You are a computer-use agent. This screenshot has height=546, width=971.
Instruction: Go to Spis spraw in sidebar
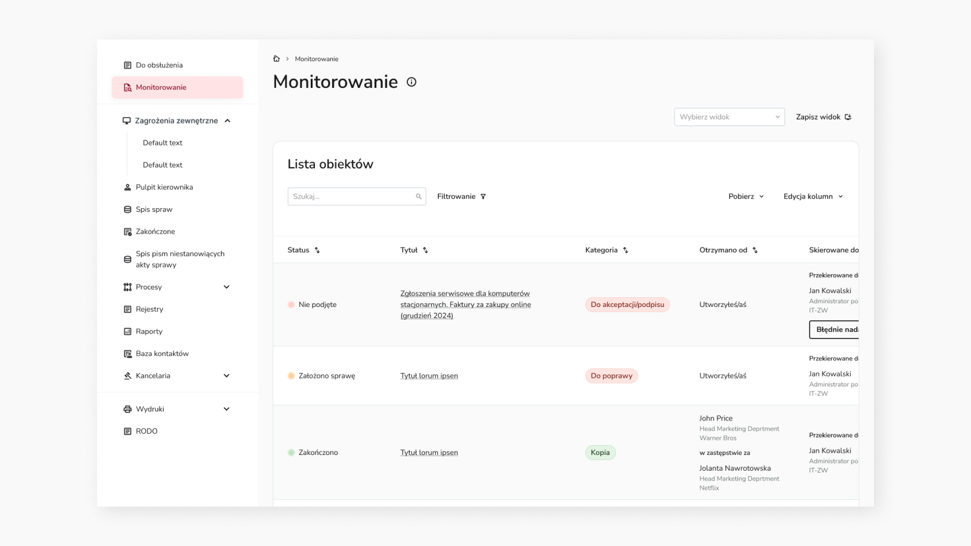pos(154,209)
